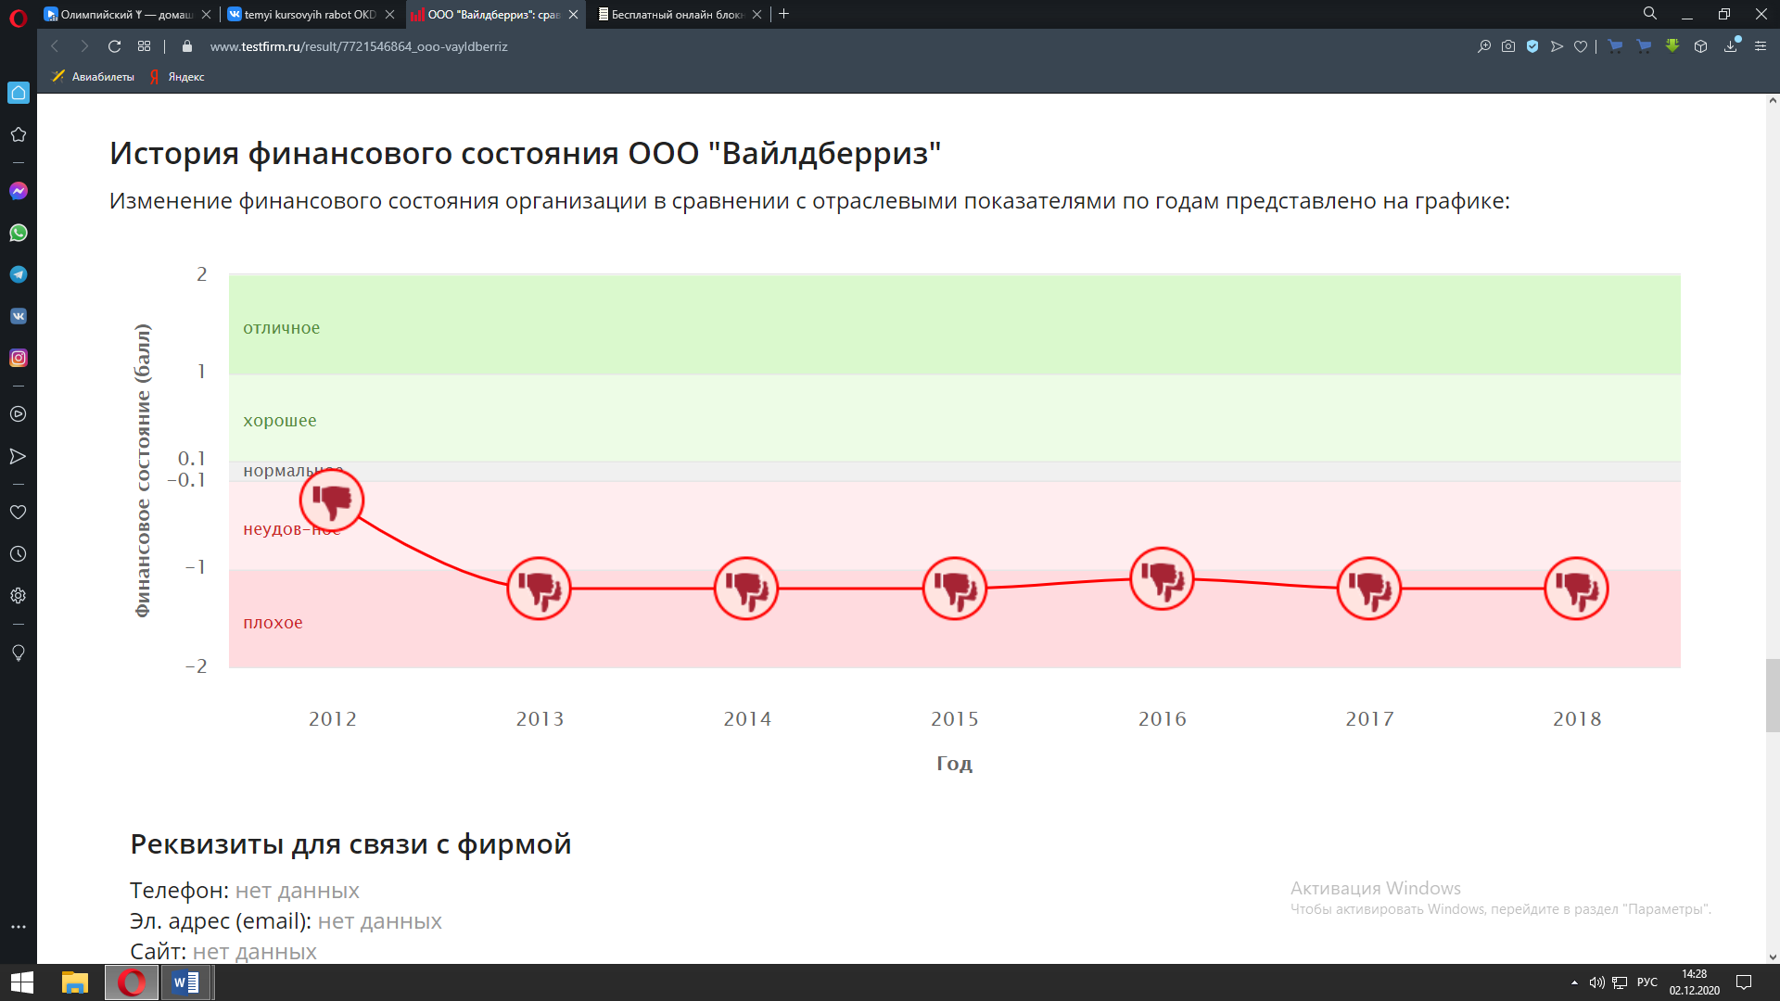Reload the current page
Screen dimensions: 1780x1001
pos(114,46)
